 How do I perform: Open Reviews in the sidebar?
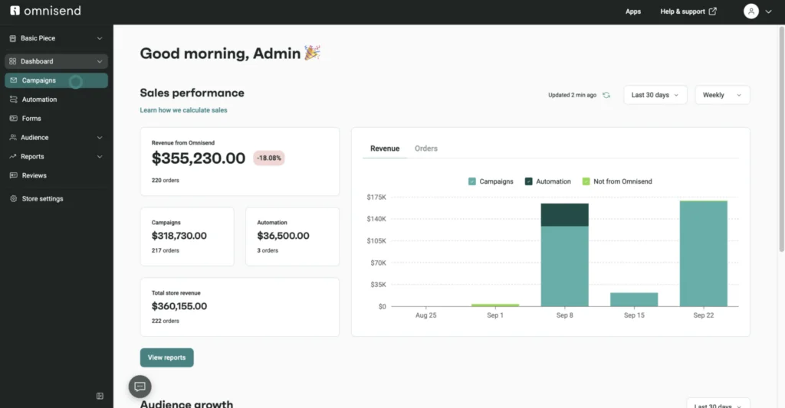click(56, 175)
